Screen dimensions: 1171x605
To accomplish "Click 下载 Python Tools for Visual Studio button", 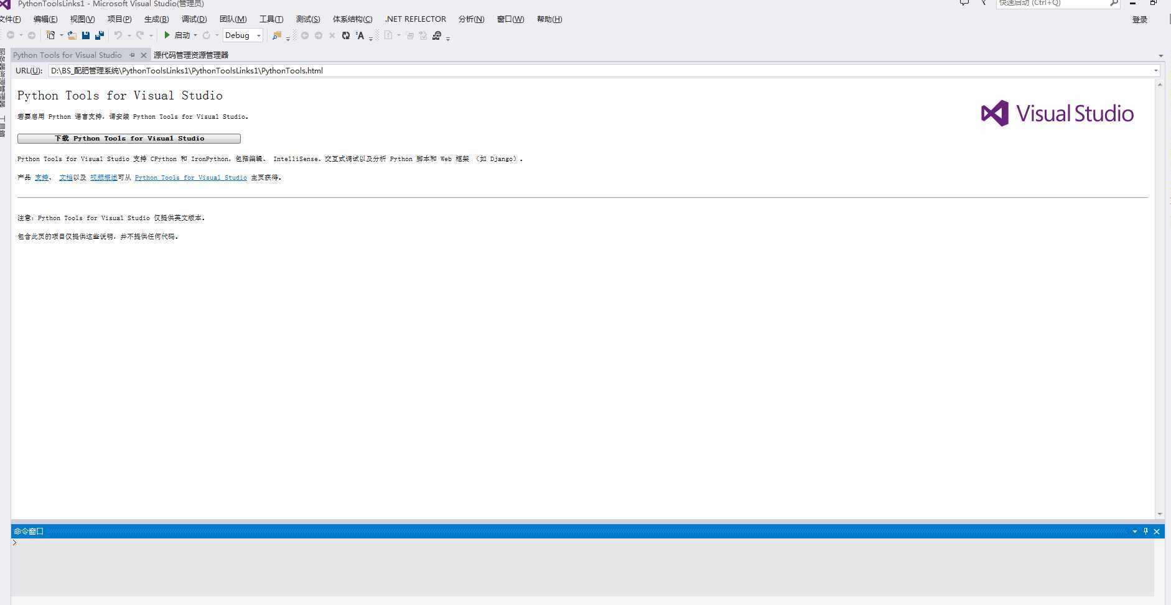I will pos(129,139).
